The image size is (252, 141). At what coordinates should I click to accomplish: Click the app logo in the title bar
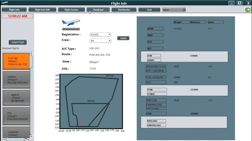pos(5,3)
